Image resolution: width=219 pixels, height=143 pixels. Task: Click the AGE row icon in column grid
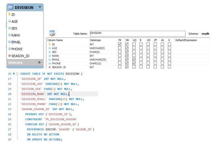[x=49, y=48]
